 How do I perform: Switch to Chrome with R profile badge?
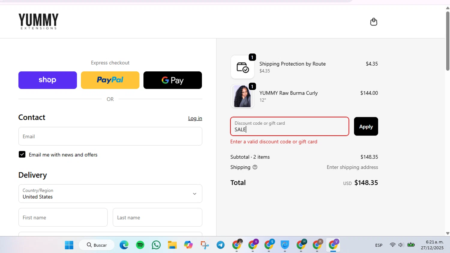pos(317,245)
